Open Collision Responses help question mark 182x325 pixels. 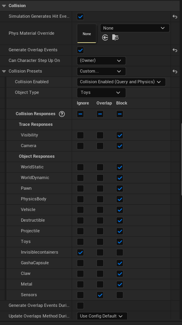tap(62, 114)
